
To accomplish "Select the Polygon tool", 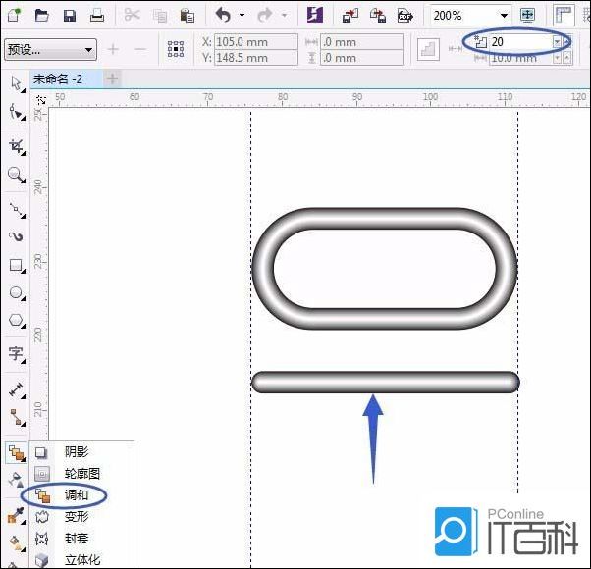I will 16,320.
